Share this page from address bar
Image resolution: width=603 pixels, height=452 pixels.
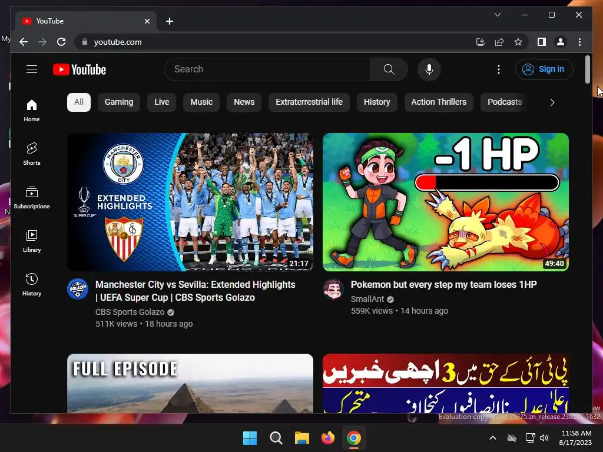coord(499,42)
